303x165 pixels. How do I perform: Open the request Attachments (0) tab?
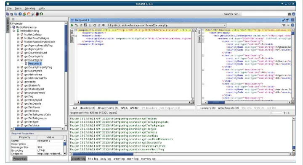click(x=108, y=108)
